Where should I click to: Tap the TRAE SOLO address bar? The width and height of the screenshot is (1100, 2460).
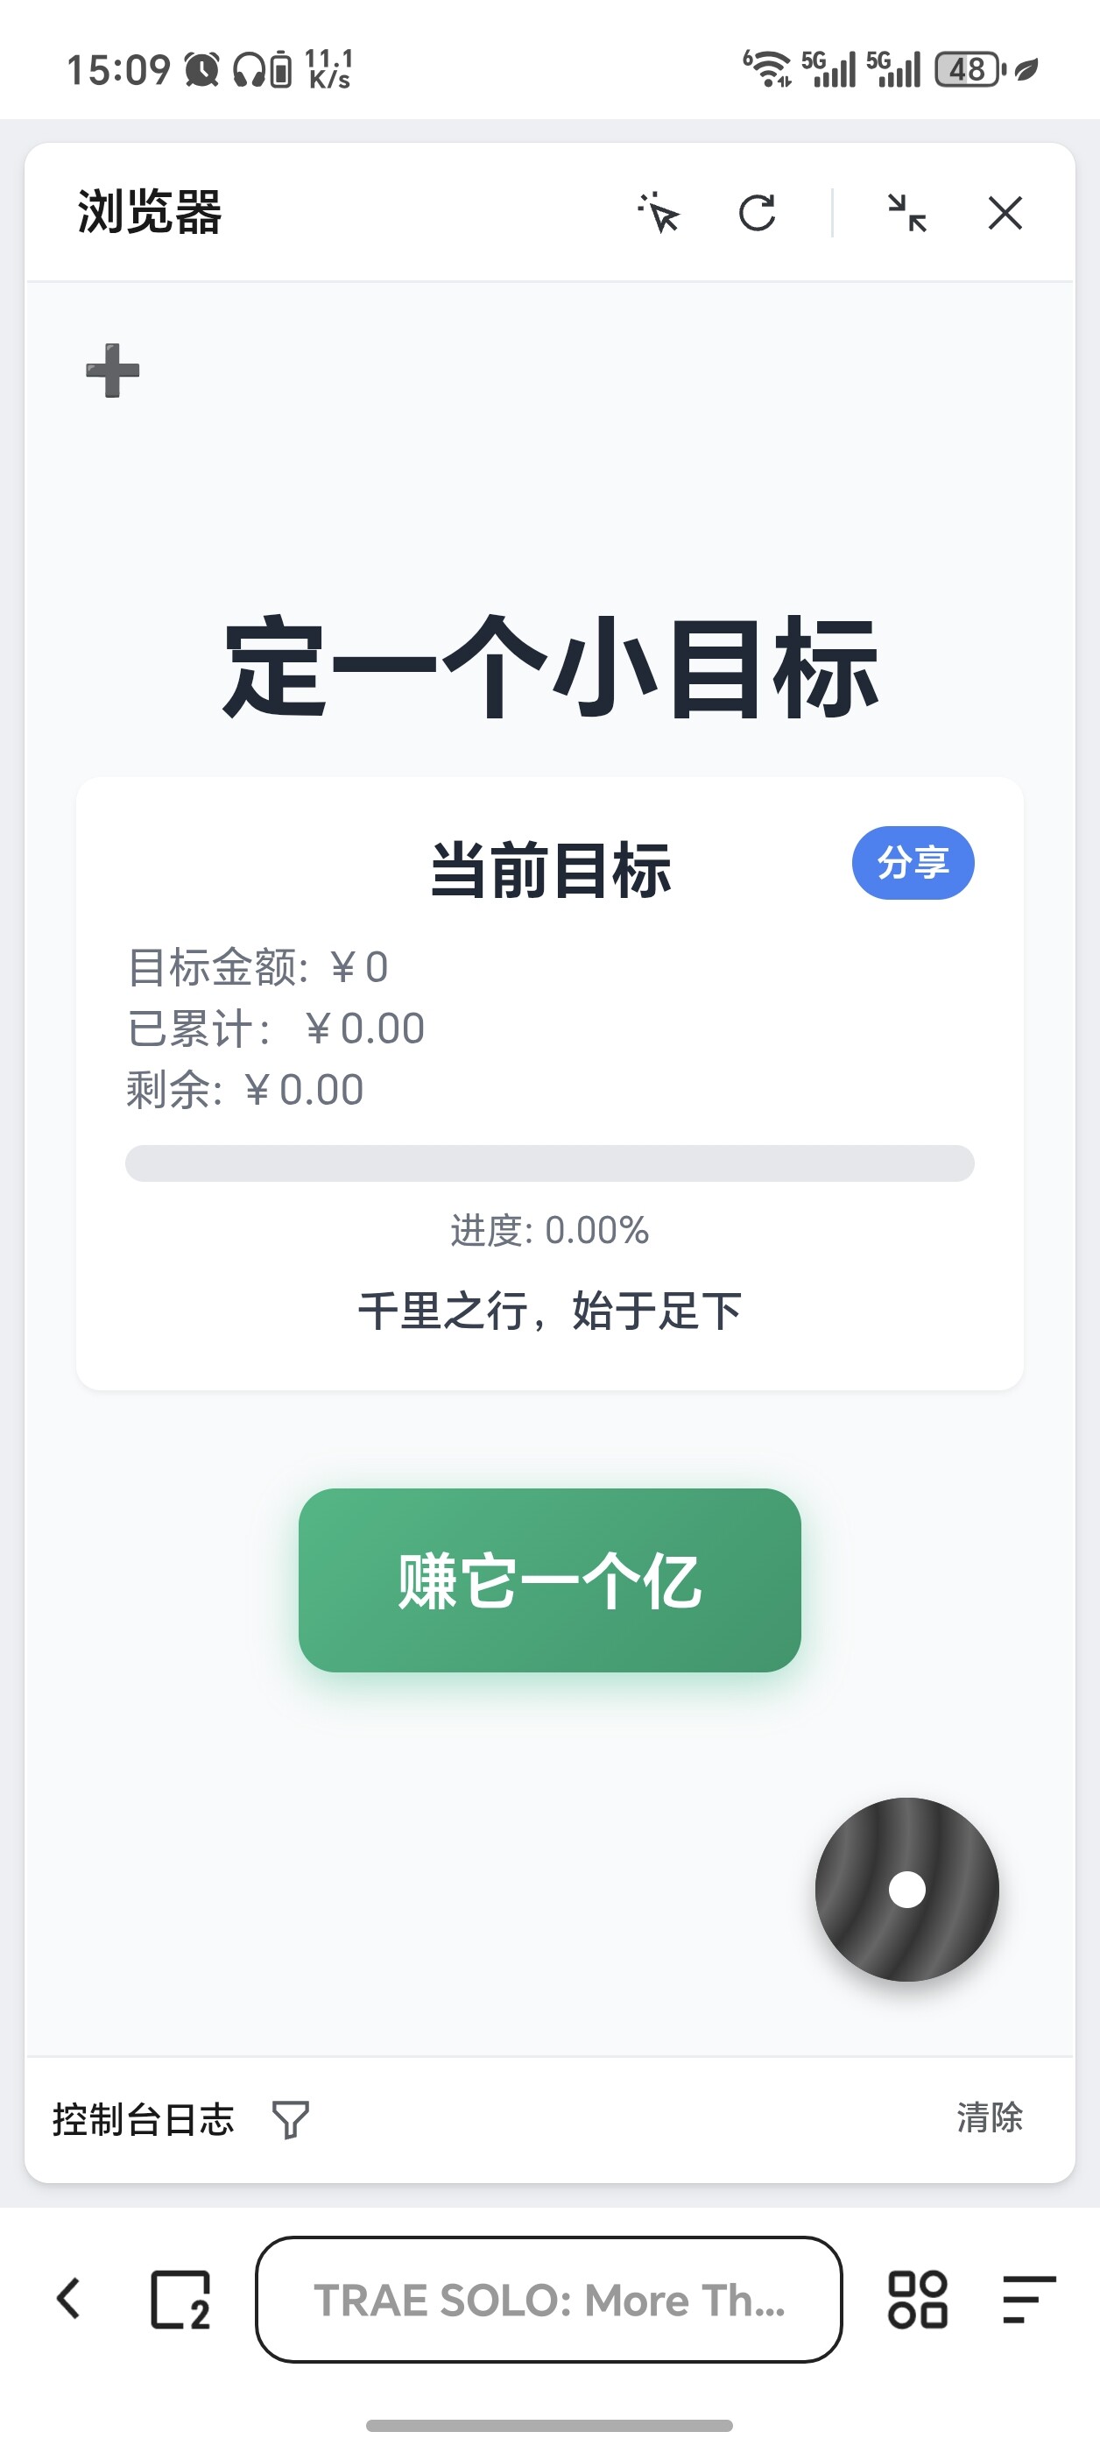tap(549, 2299)
